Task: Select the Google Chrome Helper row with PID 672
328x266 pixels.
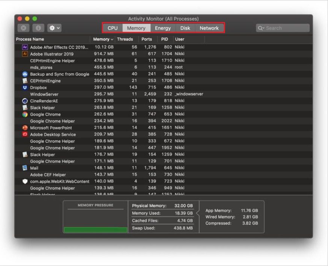Action: [163, 141]
